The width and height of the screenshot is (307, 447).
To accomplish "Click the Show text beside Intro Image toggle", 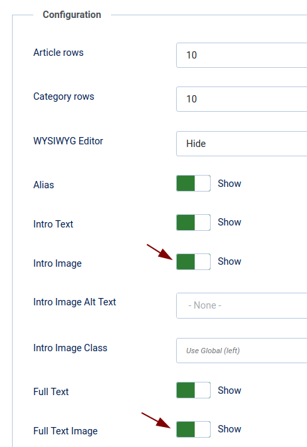I will click(x=229, y=261).
